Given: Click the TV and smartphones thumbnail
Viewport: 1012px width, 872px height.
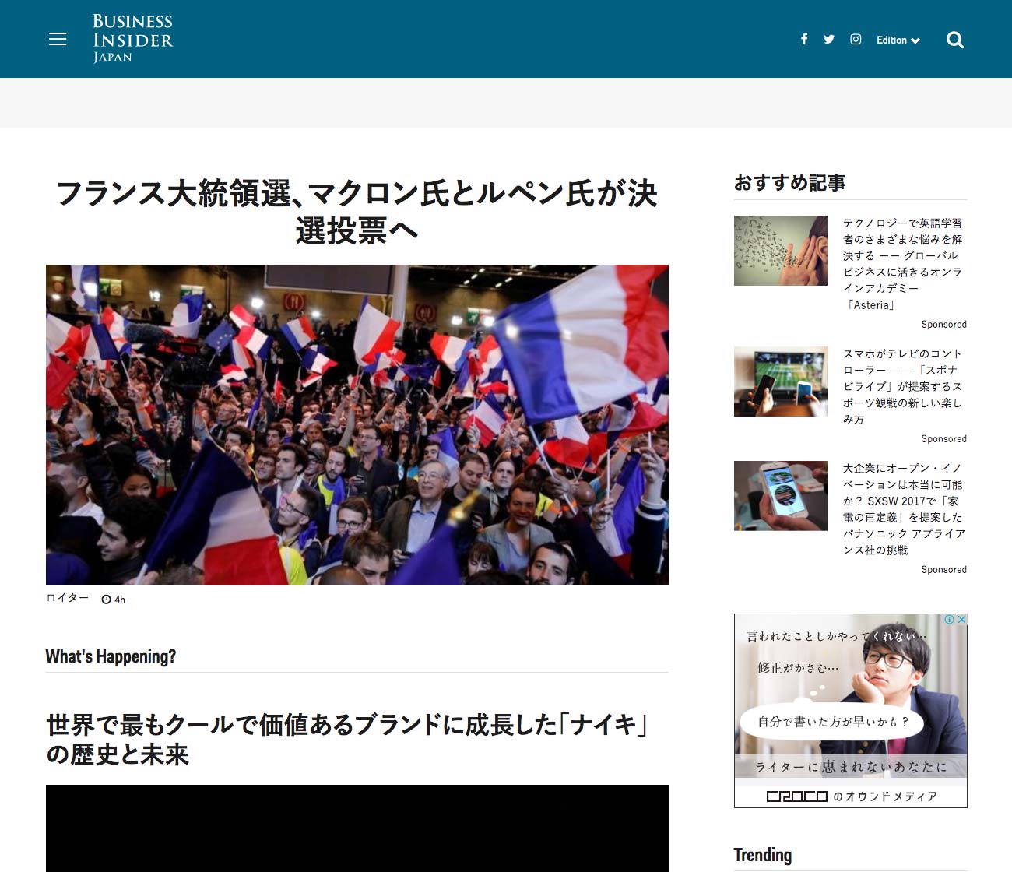Looking at the screenshot, I should 780,381.
